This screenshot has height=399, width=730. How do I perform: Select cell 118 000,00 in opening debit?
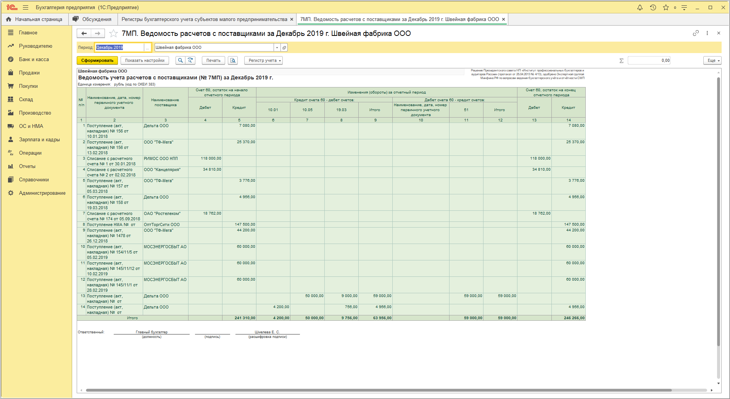coord(205,161)
